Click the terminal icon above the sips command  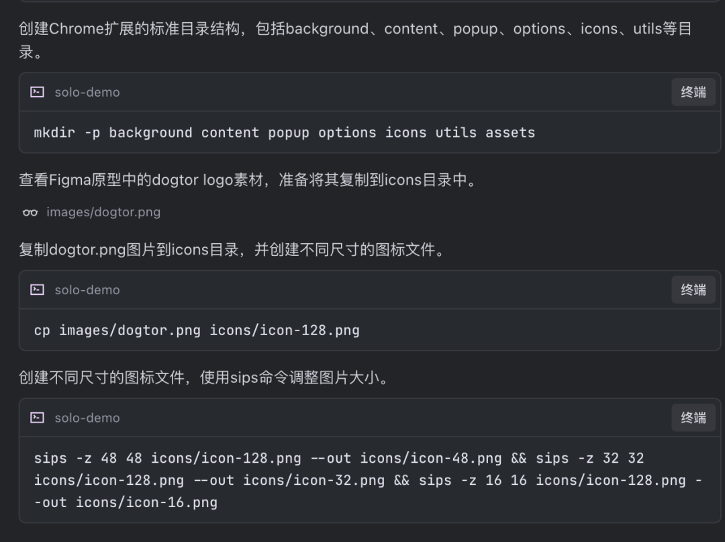click(38, 417)
